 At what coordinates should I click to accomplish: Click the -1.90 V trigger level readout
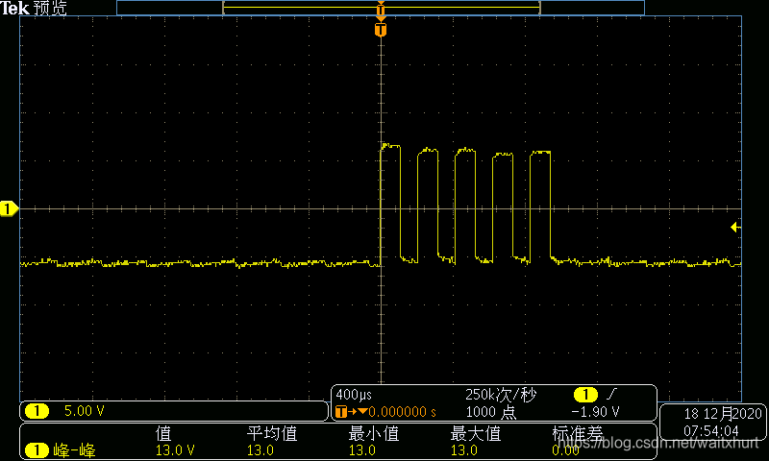pyautogui.click(x=595, y=411)
